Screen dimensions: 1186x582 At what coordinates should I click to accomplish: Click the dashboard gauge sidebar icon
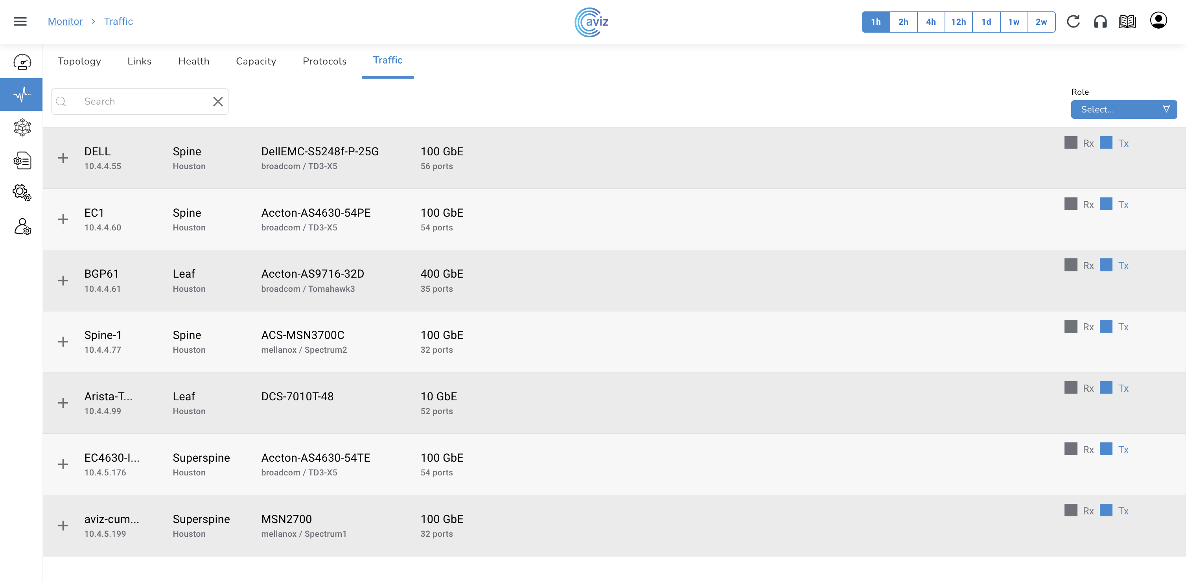pyautogui.click(x=22, y=62)
